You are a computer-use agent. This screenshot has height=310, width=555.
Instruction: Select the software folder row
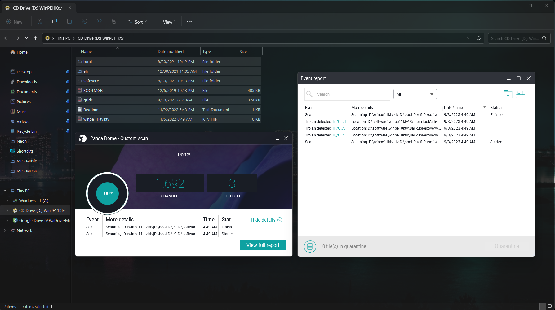pyautogui.click(x=169, y=81)
